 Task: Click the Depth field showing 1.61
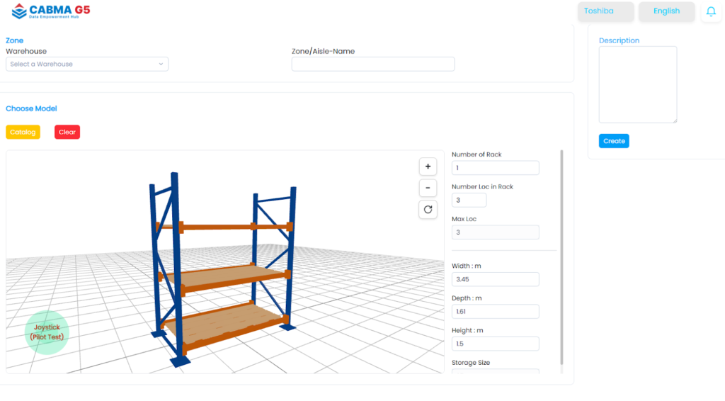click(x=495, y=312)
